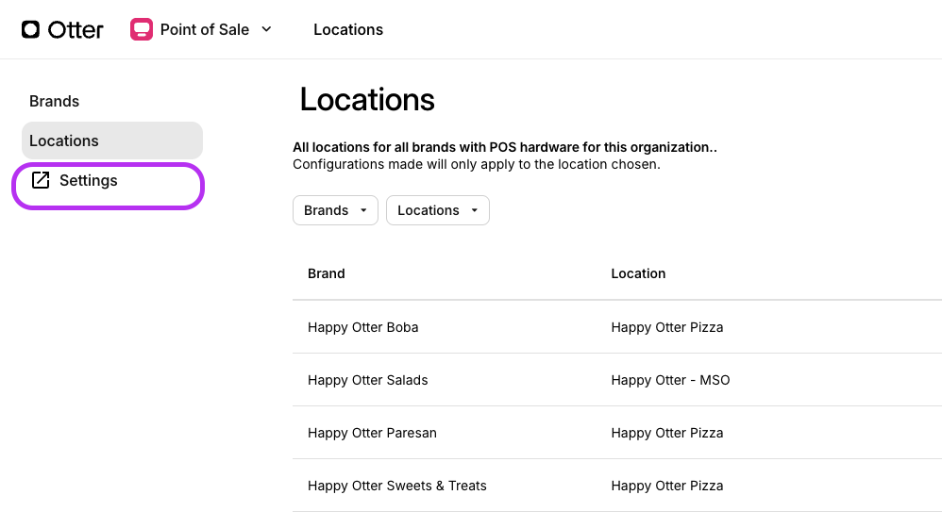Open the Brands filter dropdown

click(335, 210)
